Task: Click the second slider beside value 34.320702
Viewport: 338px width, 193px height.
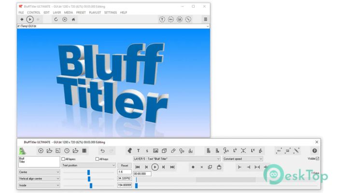Action: click(x=88, y=179)
